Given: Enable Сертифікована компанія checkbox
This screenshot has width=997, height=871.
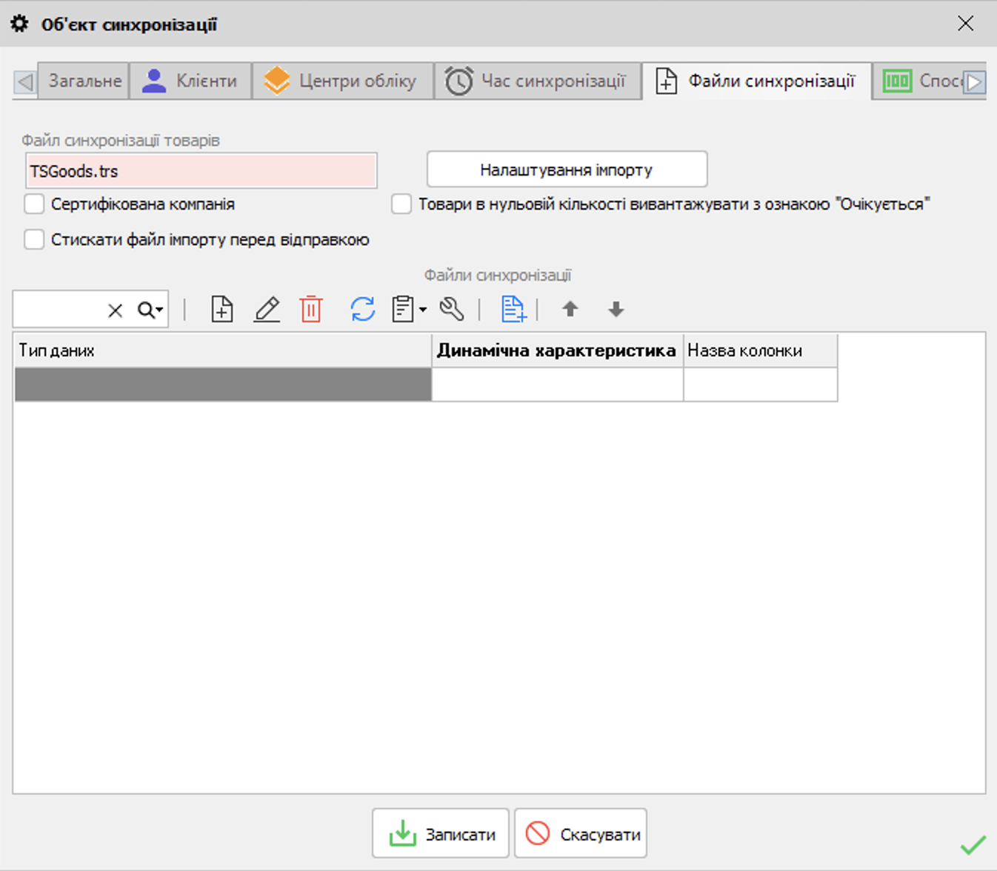Looking at the screenshot, I should coord(35,204).
